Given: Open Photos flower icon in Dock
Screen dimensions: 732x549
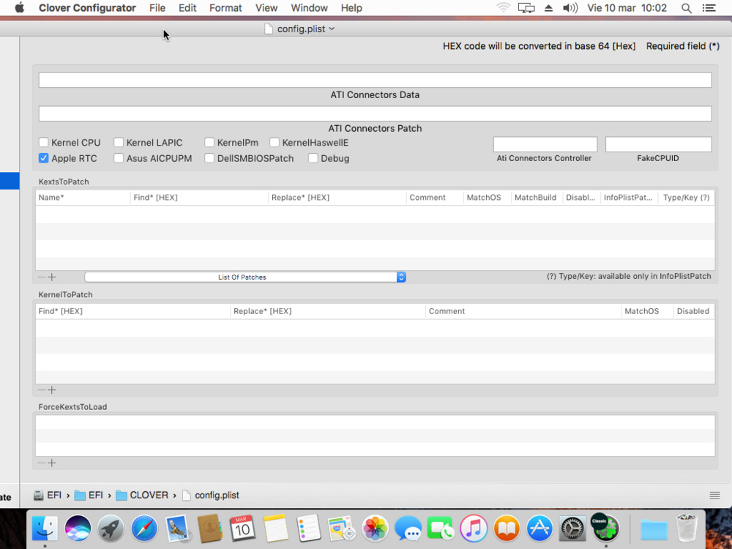Looking at the screenshot, I should [375, 529].
